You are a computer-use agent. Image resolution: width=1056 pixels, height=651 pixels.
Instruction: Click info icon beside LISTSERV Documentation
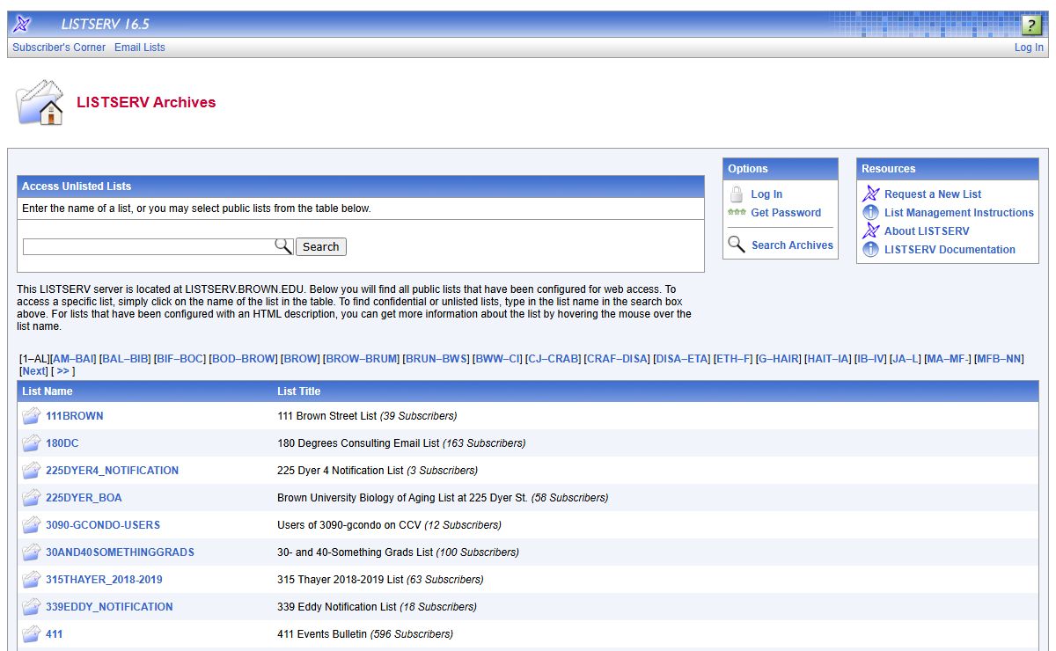point(870,250)
